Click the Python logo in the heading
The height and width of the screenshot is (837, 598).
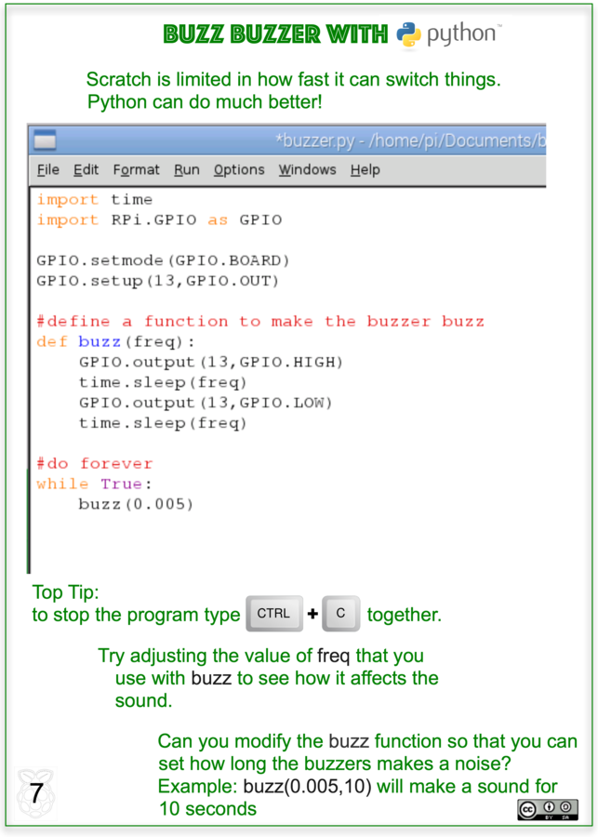point(408,35)
